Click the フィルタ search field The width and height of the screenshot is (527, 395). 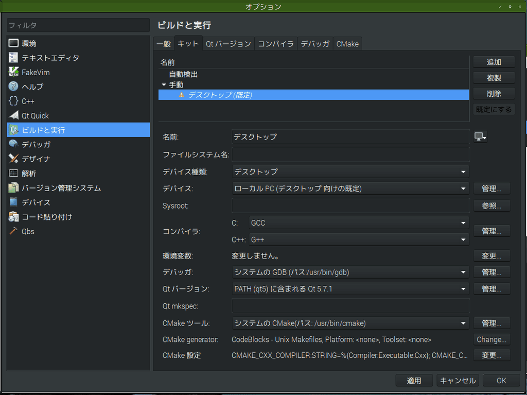coord(78,25)
